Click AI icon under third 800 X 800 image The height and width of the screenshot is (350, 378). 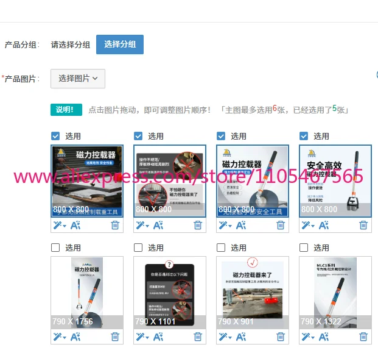point(241,226)
